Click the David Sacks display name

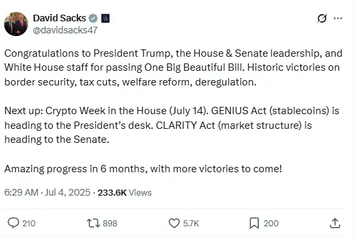(59, 18)
